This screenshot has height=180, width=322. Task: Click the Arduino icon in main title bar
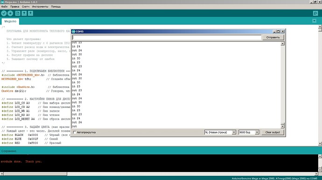tap(2, 2)
